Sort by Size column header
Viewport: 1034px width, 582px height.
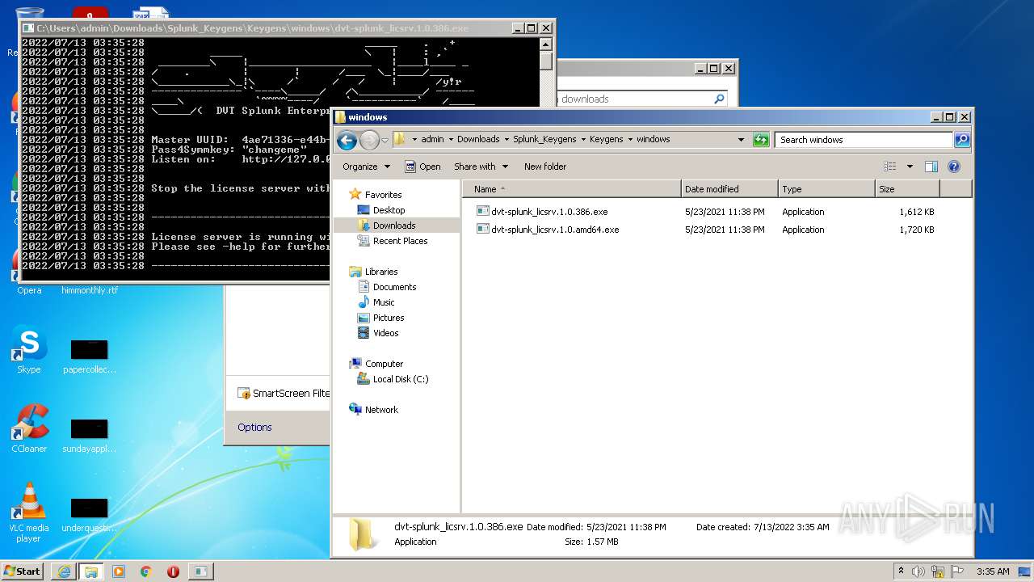tap(907, 189)
